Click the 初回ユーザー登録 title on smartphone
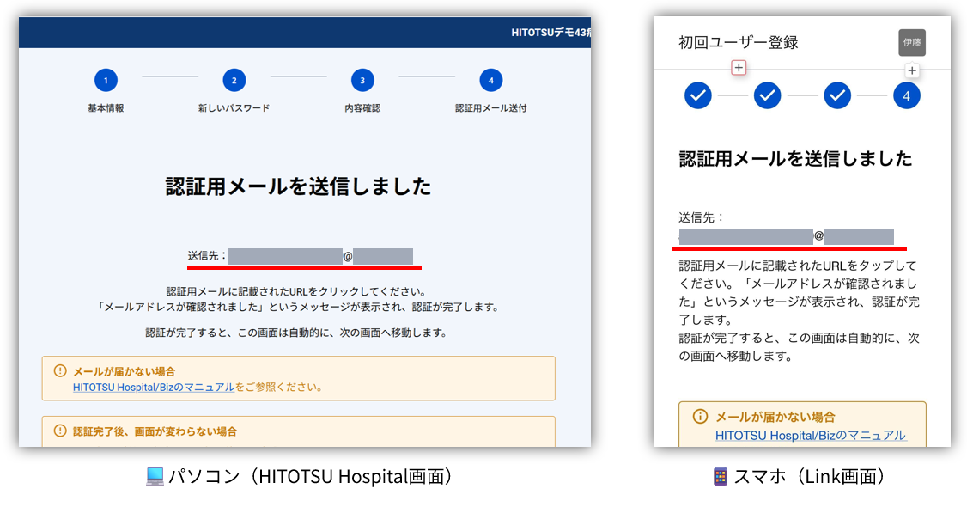This screenshot has width=967, height=507. [x=738, y=42]
